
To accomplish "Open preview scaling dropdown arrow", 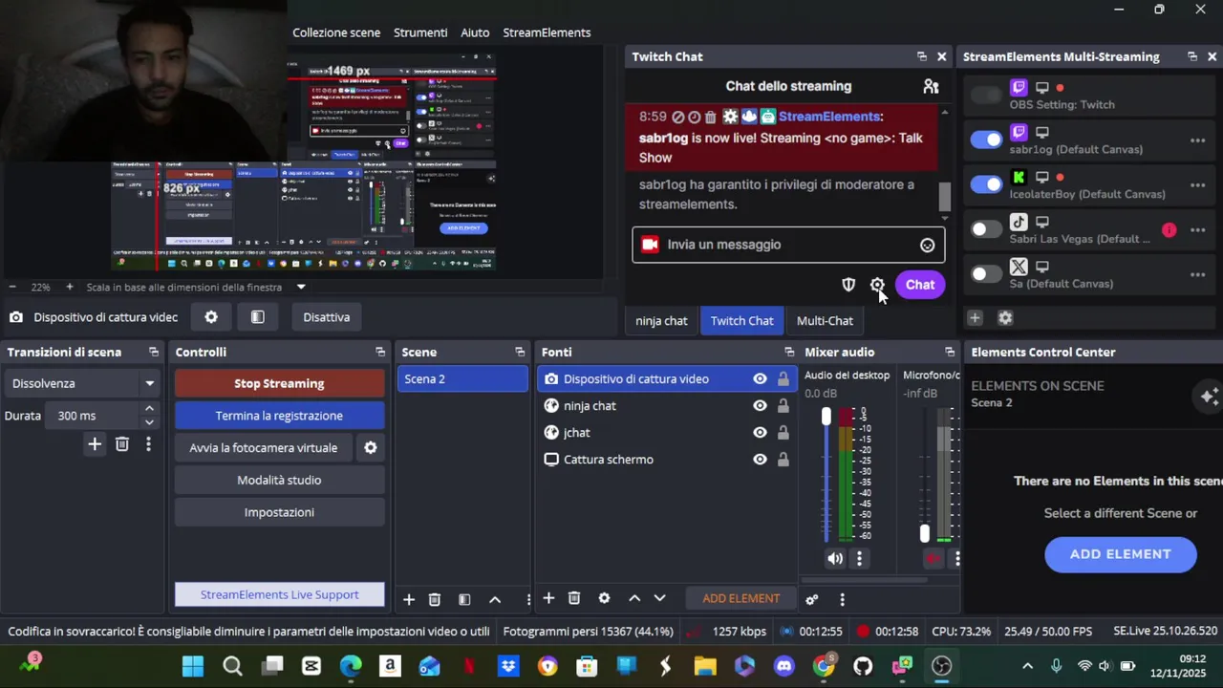I will [301, 287].
